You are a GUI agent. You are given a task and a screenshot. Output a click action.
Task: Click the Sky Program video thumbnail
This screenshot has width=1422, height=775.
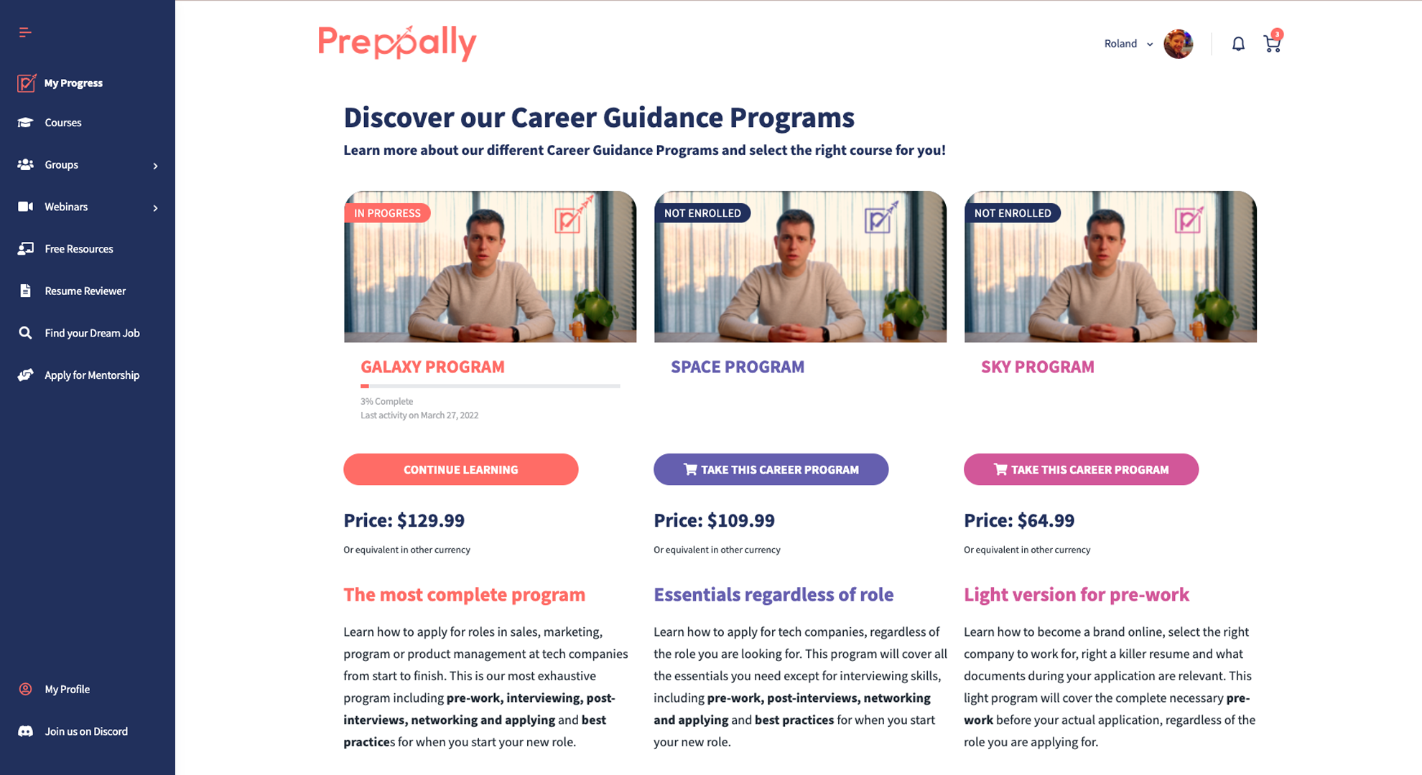coord(1110,266)
